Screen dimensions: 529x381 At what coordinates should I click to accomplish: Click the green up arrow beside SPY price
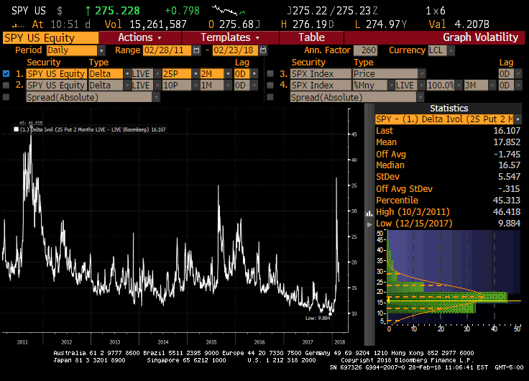pyautogui.click(x=88, y=12)
